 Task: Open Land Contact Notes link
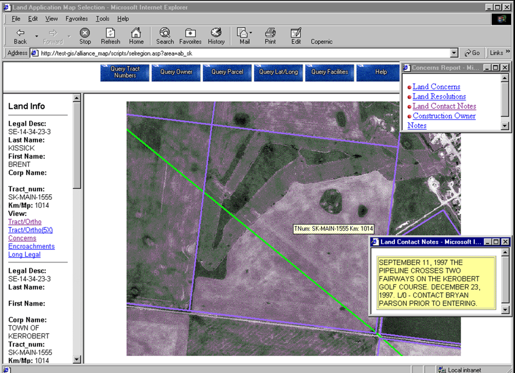(444, 106)
